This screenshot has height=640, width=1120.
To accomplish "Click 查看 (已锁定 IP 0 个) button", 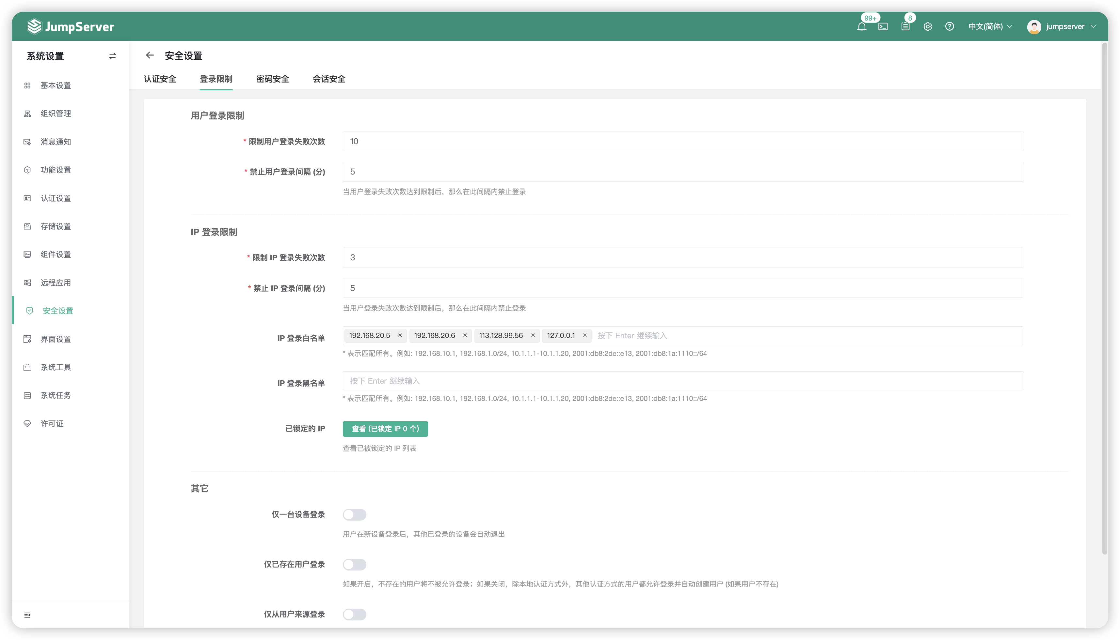I will 385,429.
